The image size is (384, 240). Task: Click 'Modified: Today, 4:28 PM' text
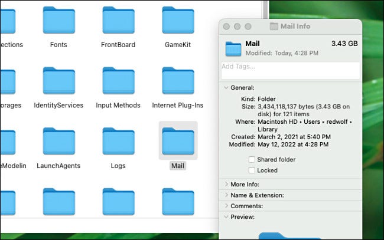point(282,53)
